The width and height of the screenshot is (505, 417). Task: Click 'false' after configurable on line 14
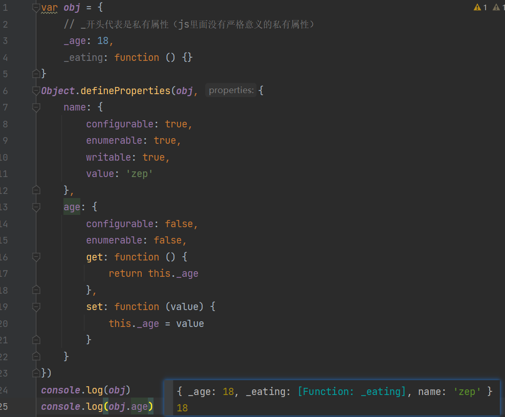click(179, 224)
